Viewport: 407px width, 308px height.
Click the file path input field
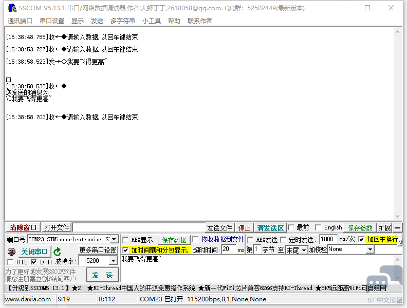point(139,227)
